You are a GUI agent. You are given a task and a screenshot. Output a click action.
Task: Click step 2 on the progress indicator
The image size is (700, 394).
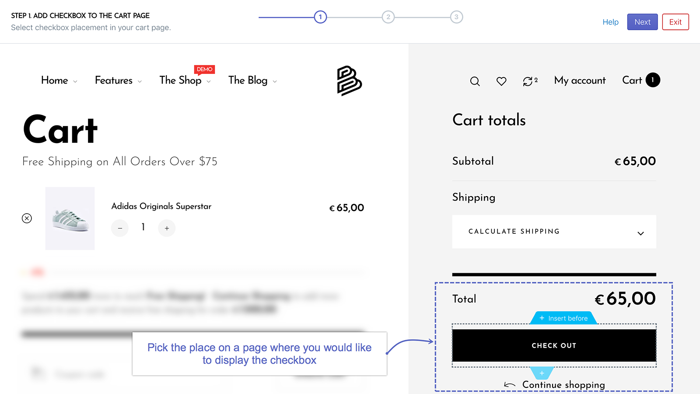tap(388, 17)
